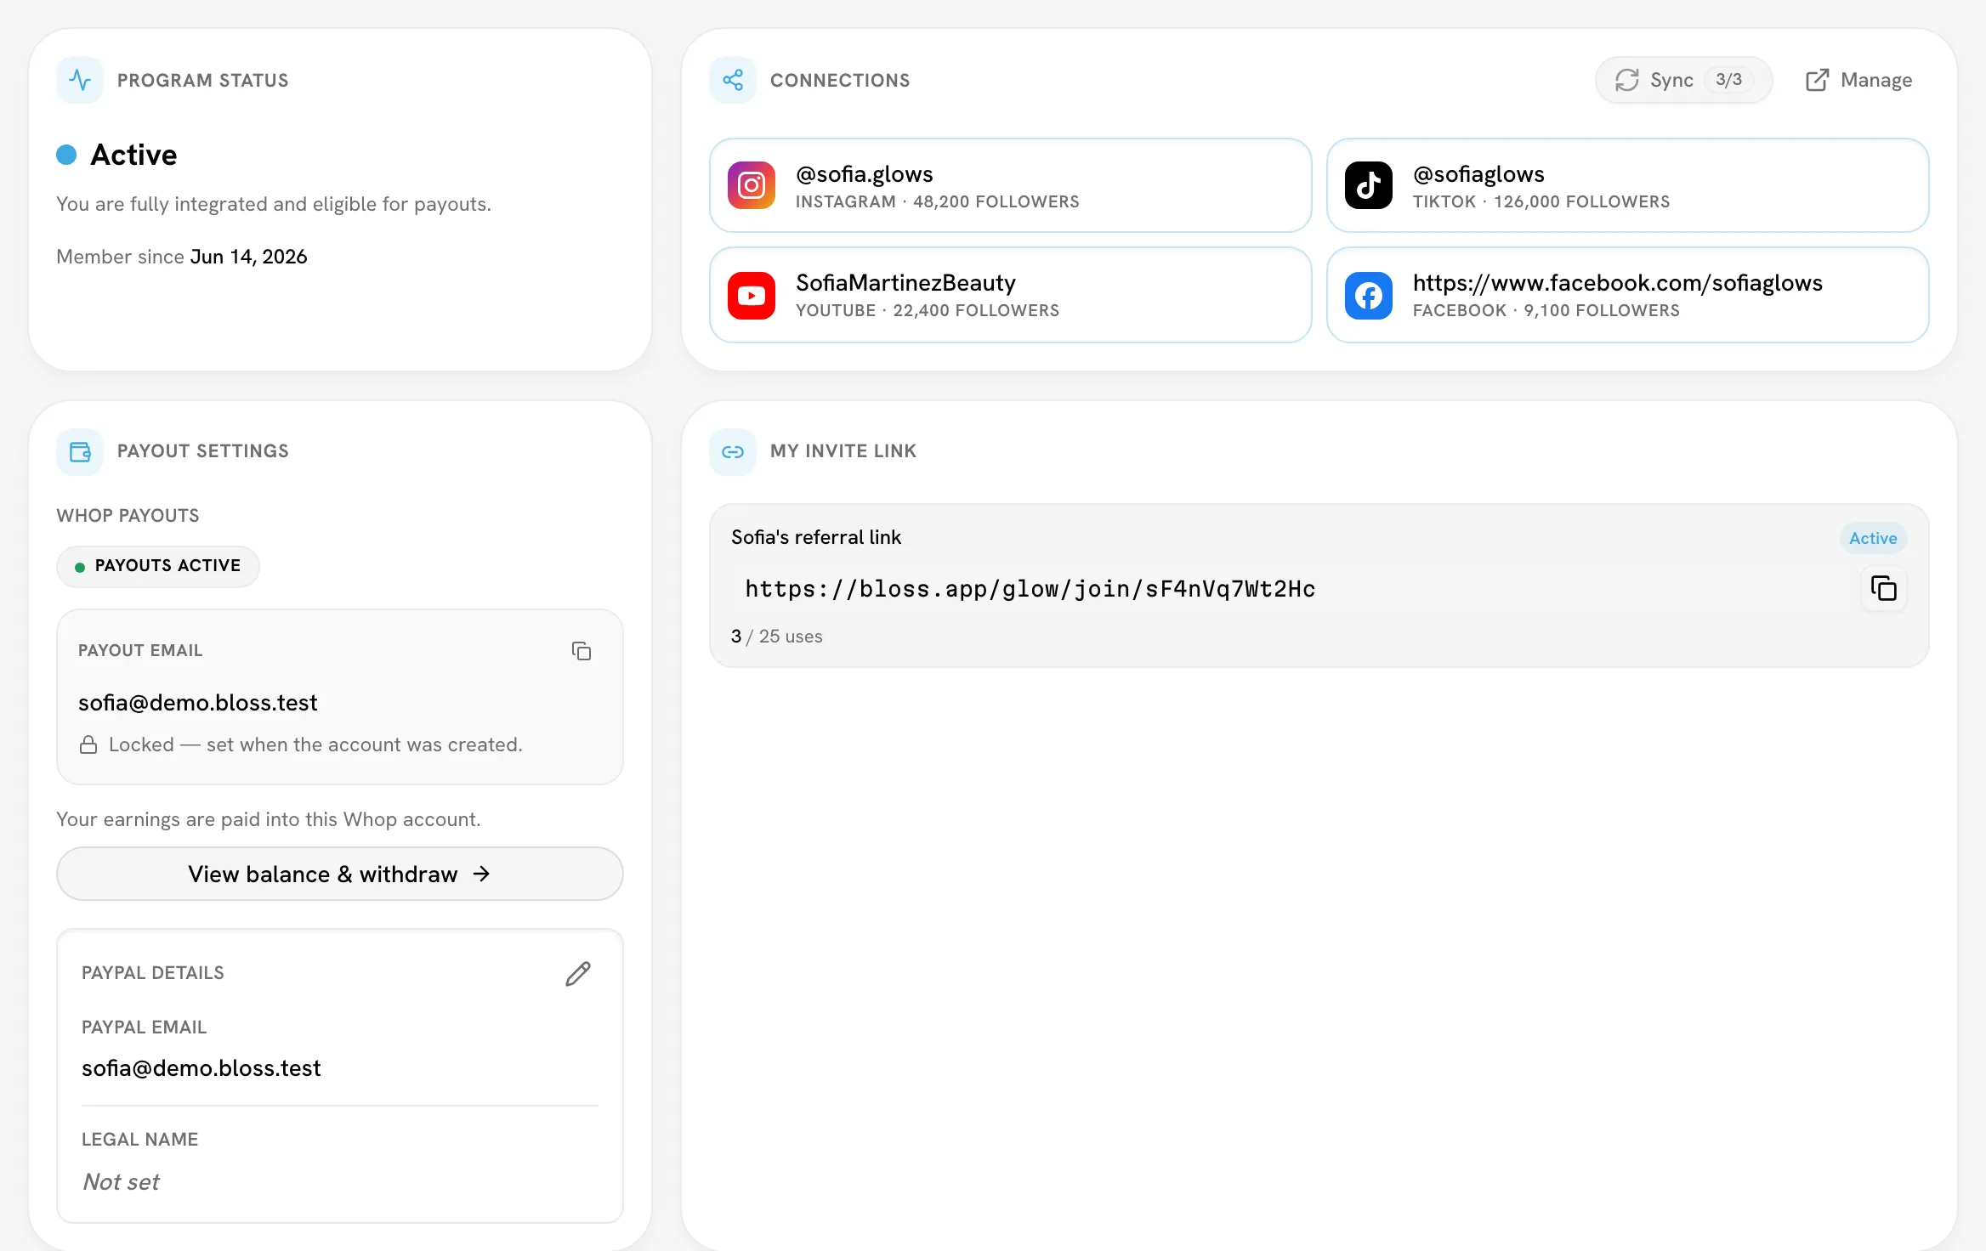Viewport: 1986px width, 1251px height.
Task: Click the 3/3 sync count badge
Action: coord(1728,80)
